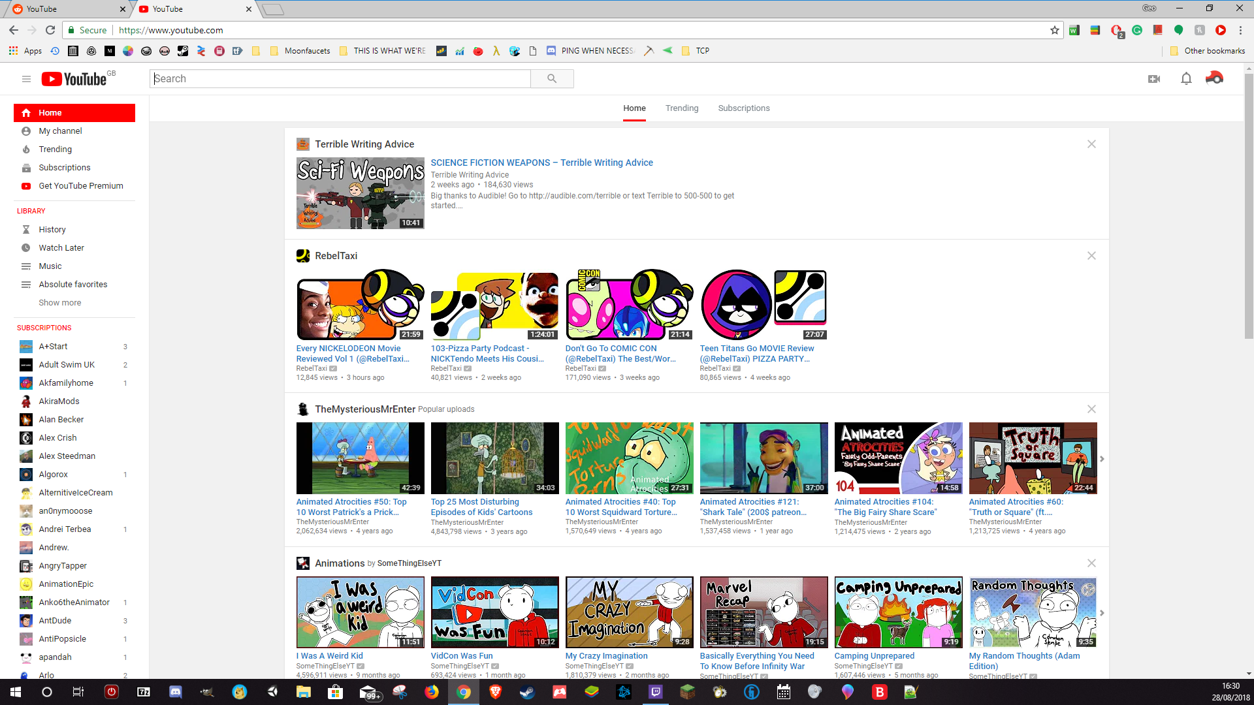Open the Get YouTube Premium link

(x=80, y=185)
